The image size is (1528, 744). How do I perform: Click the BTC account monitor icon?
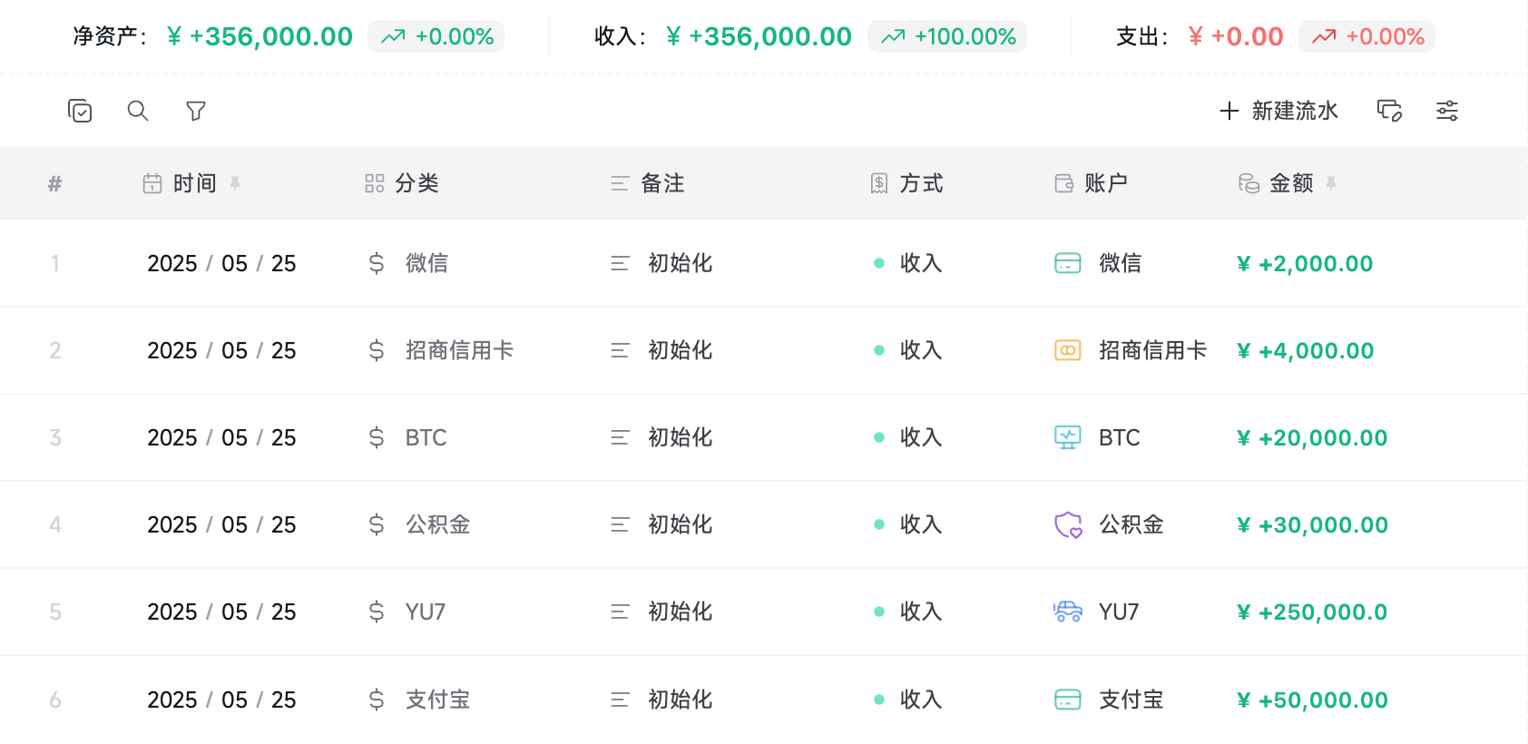1068,437
